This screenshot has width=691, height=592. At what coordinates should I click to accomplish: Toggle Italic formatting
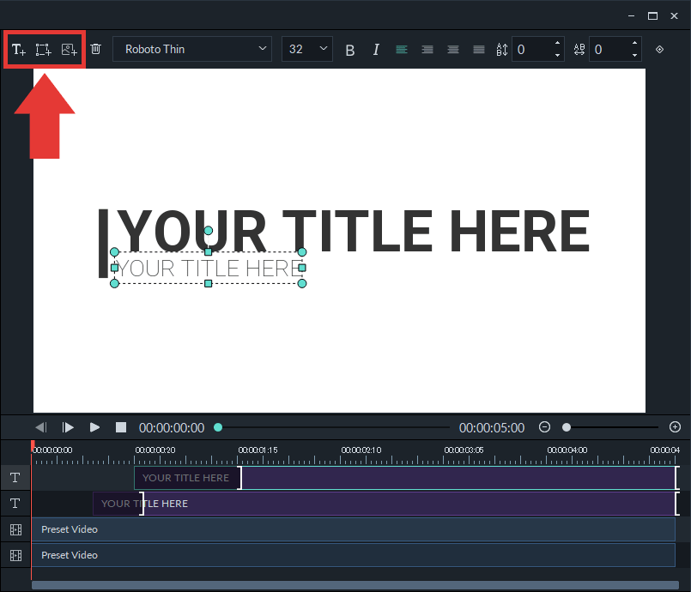point(376,50)
